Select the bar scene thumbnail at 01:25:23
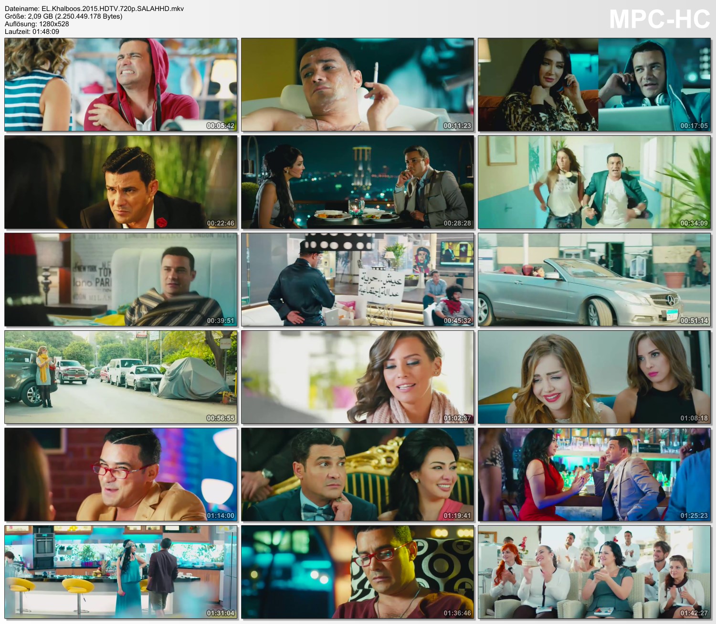The image size is (716, 624). coord(594,474)
